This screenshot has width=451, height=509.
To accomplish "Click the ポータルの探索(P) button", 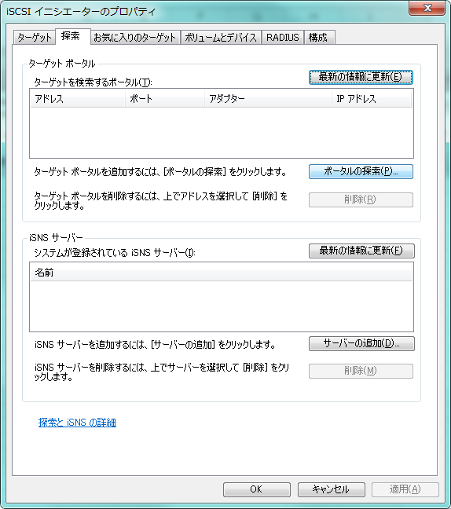I will (x=361, y=171).
